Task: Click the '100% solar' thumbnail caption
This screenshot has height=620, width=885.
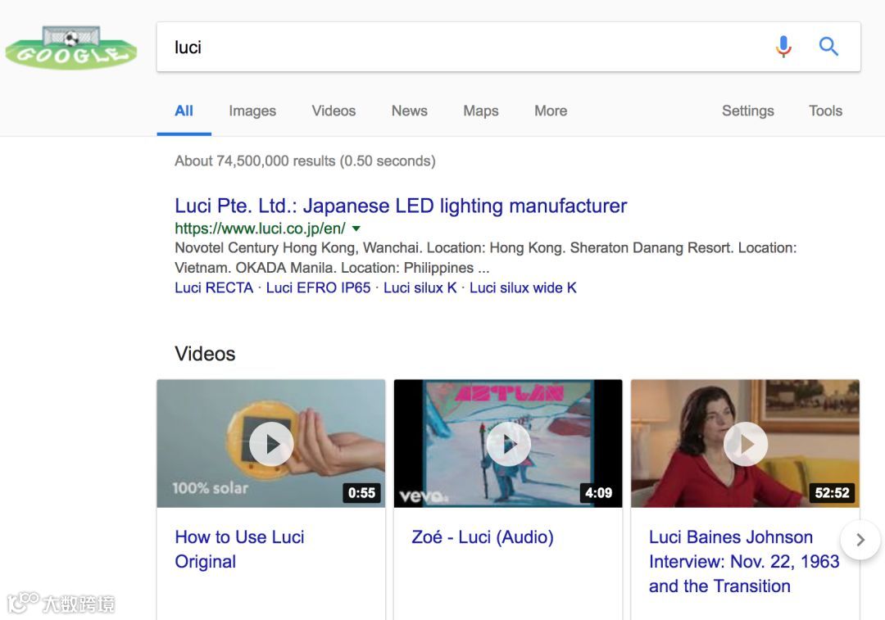Action: coord(210,488)
